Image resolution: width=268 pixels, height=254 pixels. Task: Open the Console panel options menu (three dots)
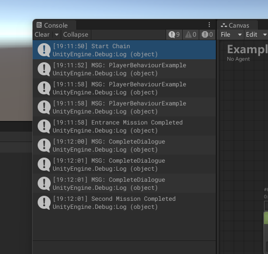[209, 25]
